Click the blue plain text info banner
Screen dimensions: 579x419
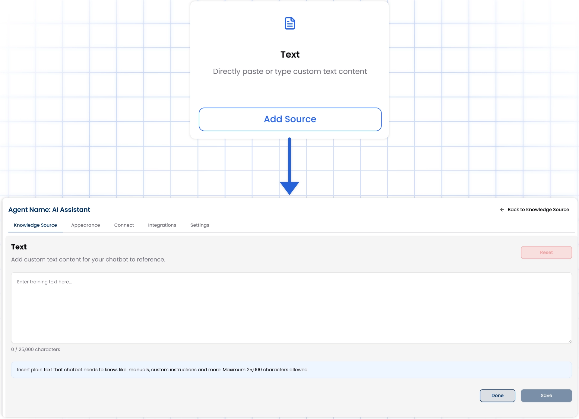click(x=291, y=370)
